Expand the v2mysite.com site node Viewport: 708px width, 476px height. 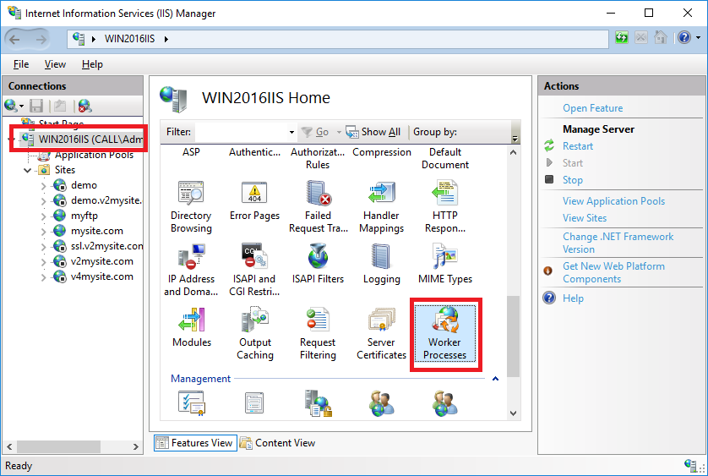pos(44,262)
